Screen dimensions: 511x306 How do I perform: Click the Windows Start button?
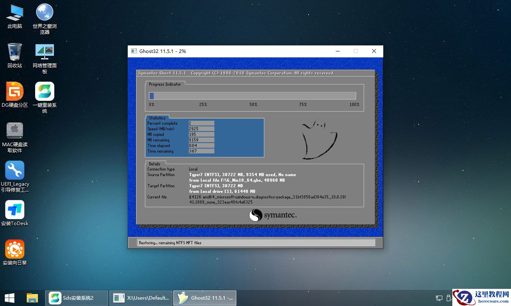coord(9,298)
